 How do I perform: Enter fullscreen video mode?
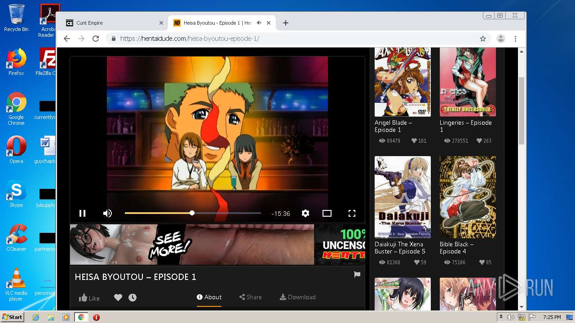352,214
